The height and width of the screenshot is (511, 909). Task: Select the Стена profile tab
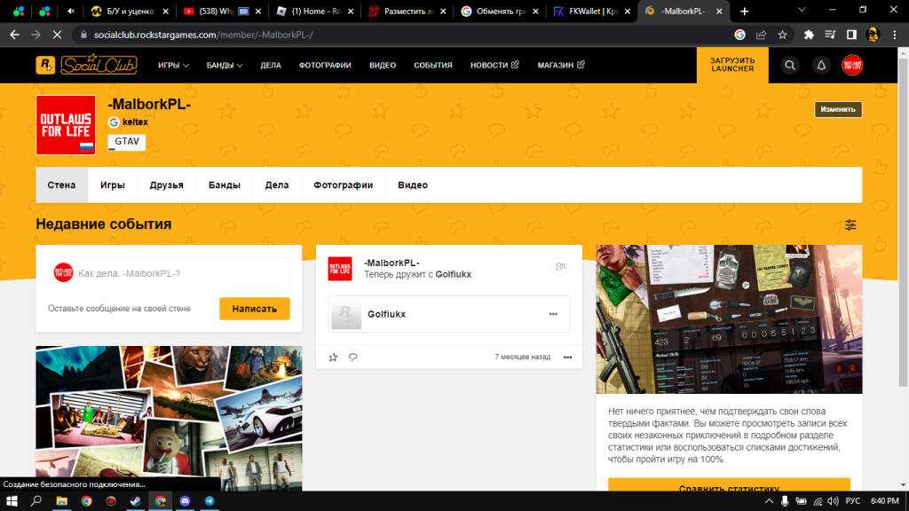pos(61,185)
